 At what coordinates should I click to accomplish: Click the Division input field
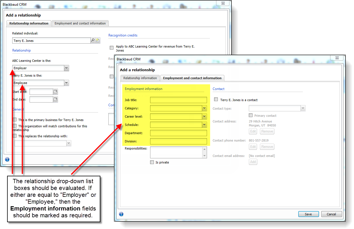coord(179,141)
